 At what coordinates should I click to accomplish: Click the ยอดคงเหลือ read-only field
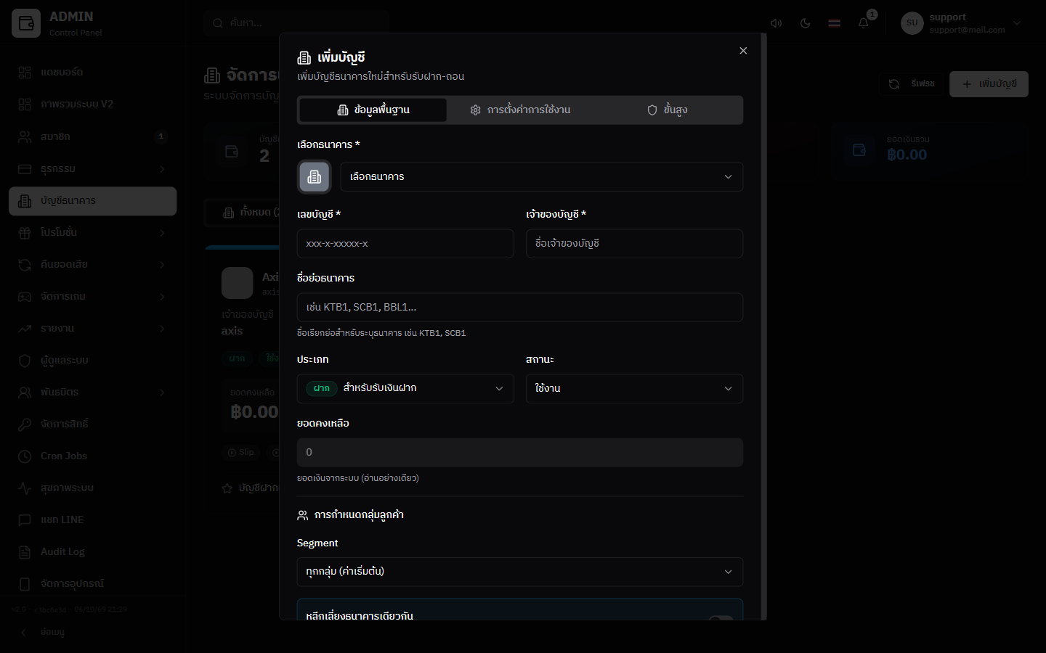pos(520,453)
